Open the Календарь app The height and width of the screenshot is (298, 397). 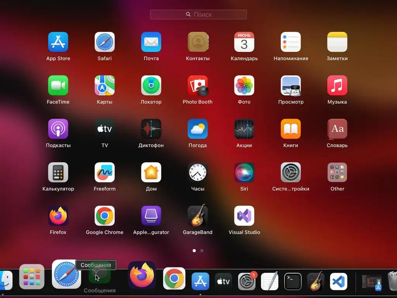click(244, 42)
